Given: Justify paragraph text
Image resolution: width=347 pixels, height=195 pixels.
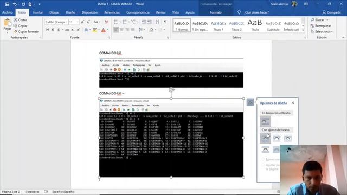Looking at the screenshot, I should coord(133,30).
